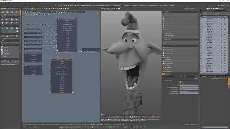The height and width of the screenshot is (129, 230).
Task: Click the Cryptomatte Seed Factor value field
Action: [189, 88]
